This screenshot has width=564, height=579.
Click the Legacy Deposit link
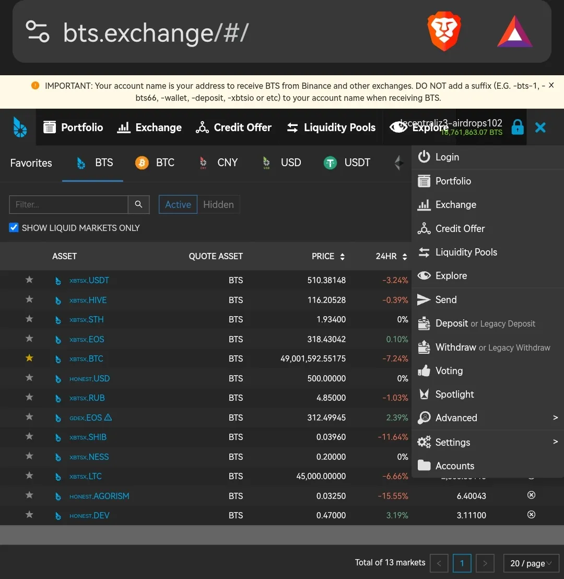(x=508, y=324)
